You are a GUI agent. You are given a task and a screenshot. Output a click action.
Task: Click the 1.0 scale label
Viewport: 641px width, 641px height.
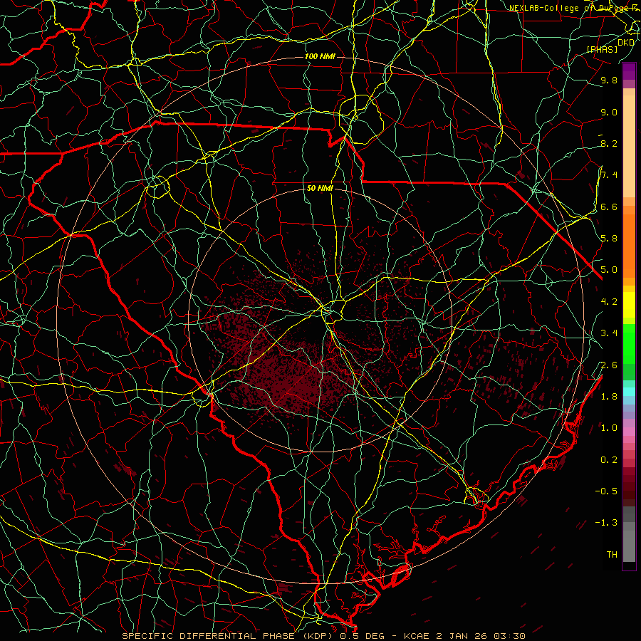[x=609, y=428]
